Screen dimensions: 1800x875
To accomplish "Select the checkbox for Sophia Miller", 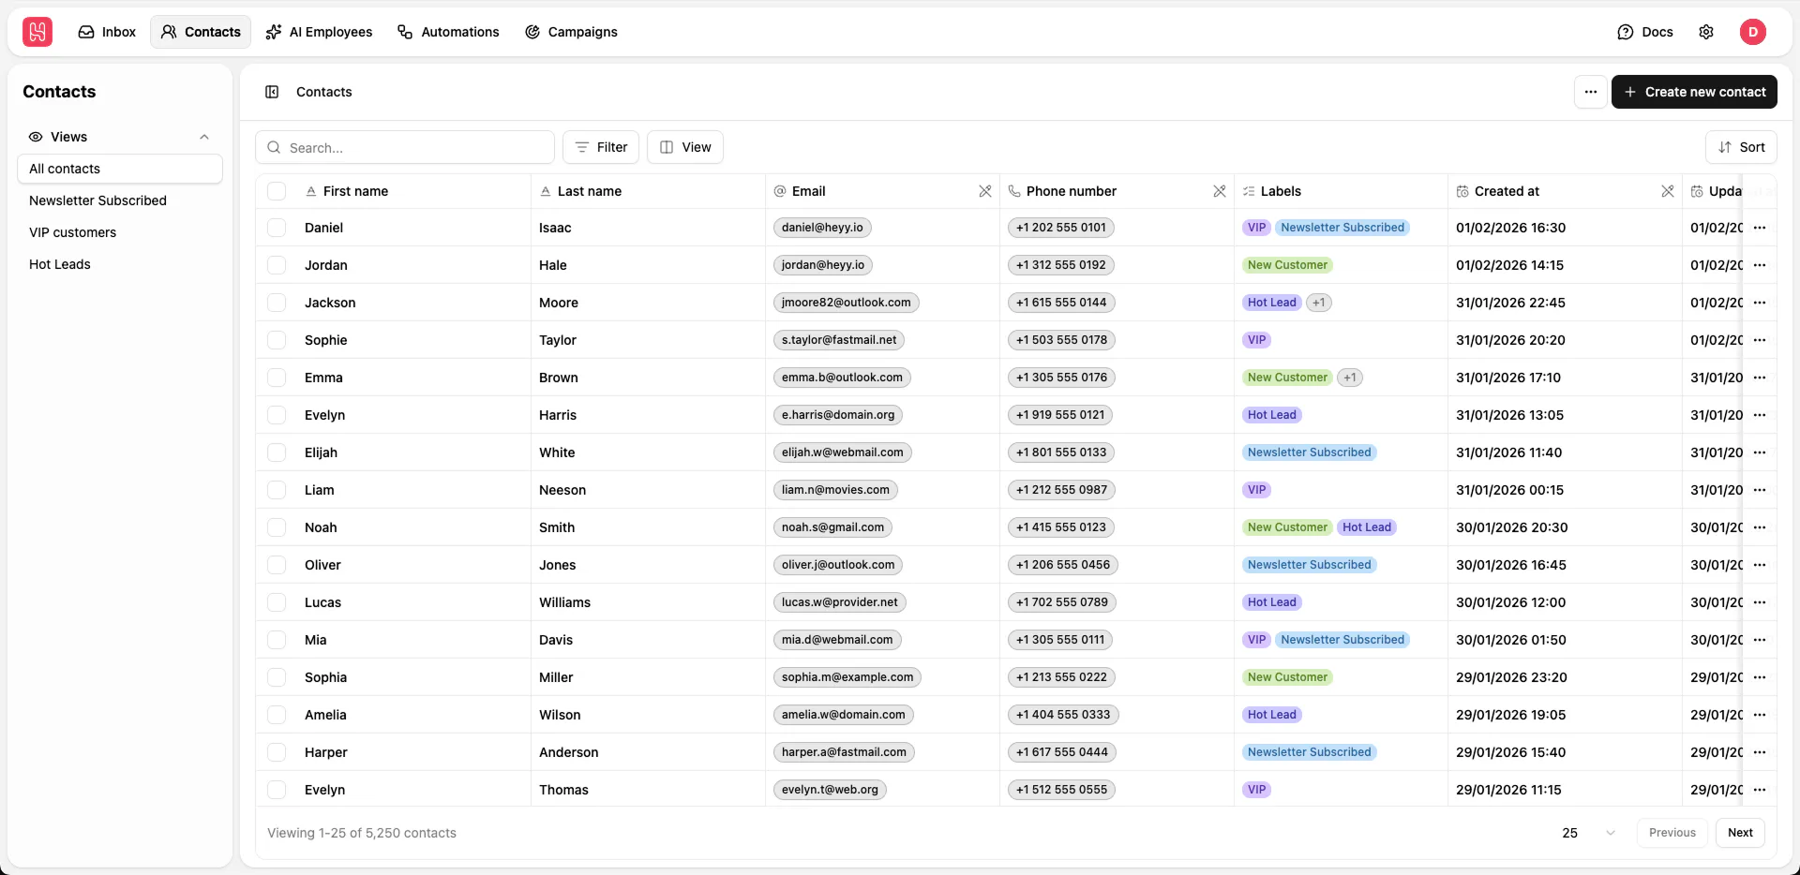I will [277, 677].
